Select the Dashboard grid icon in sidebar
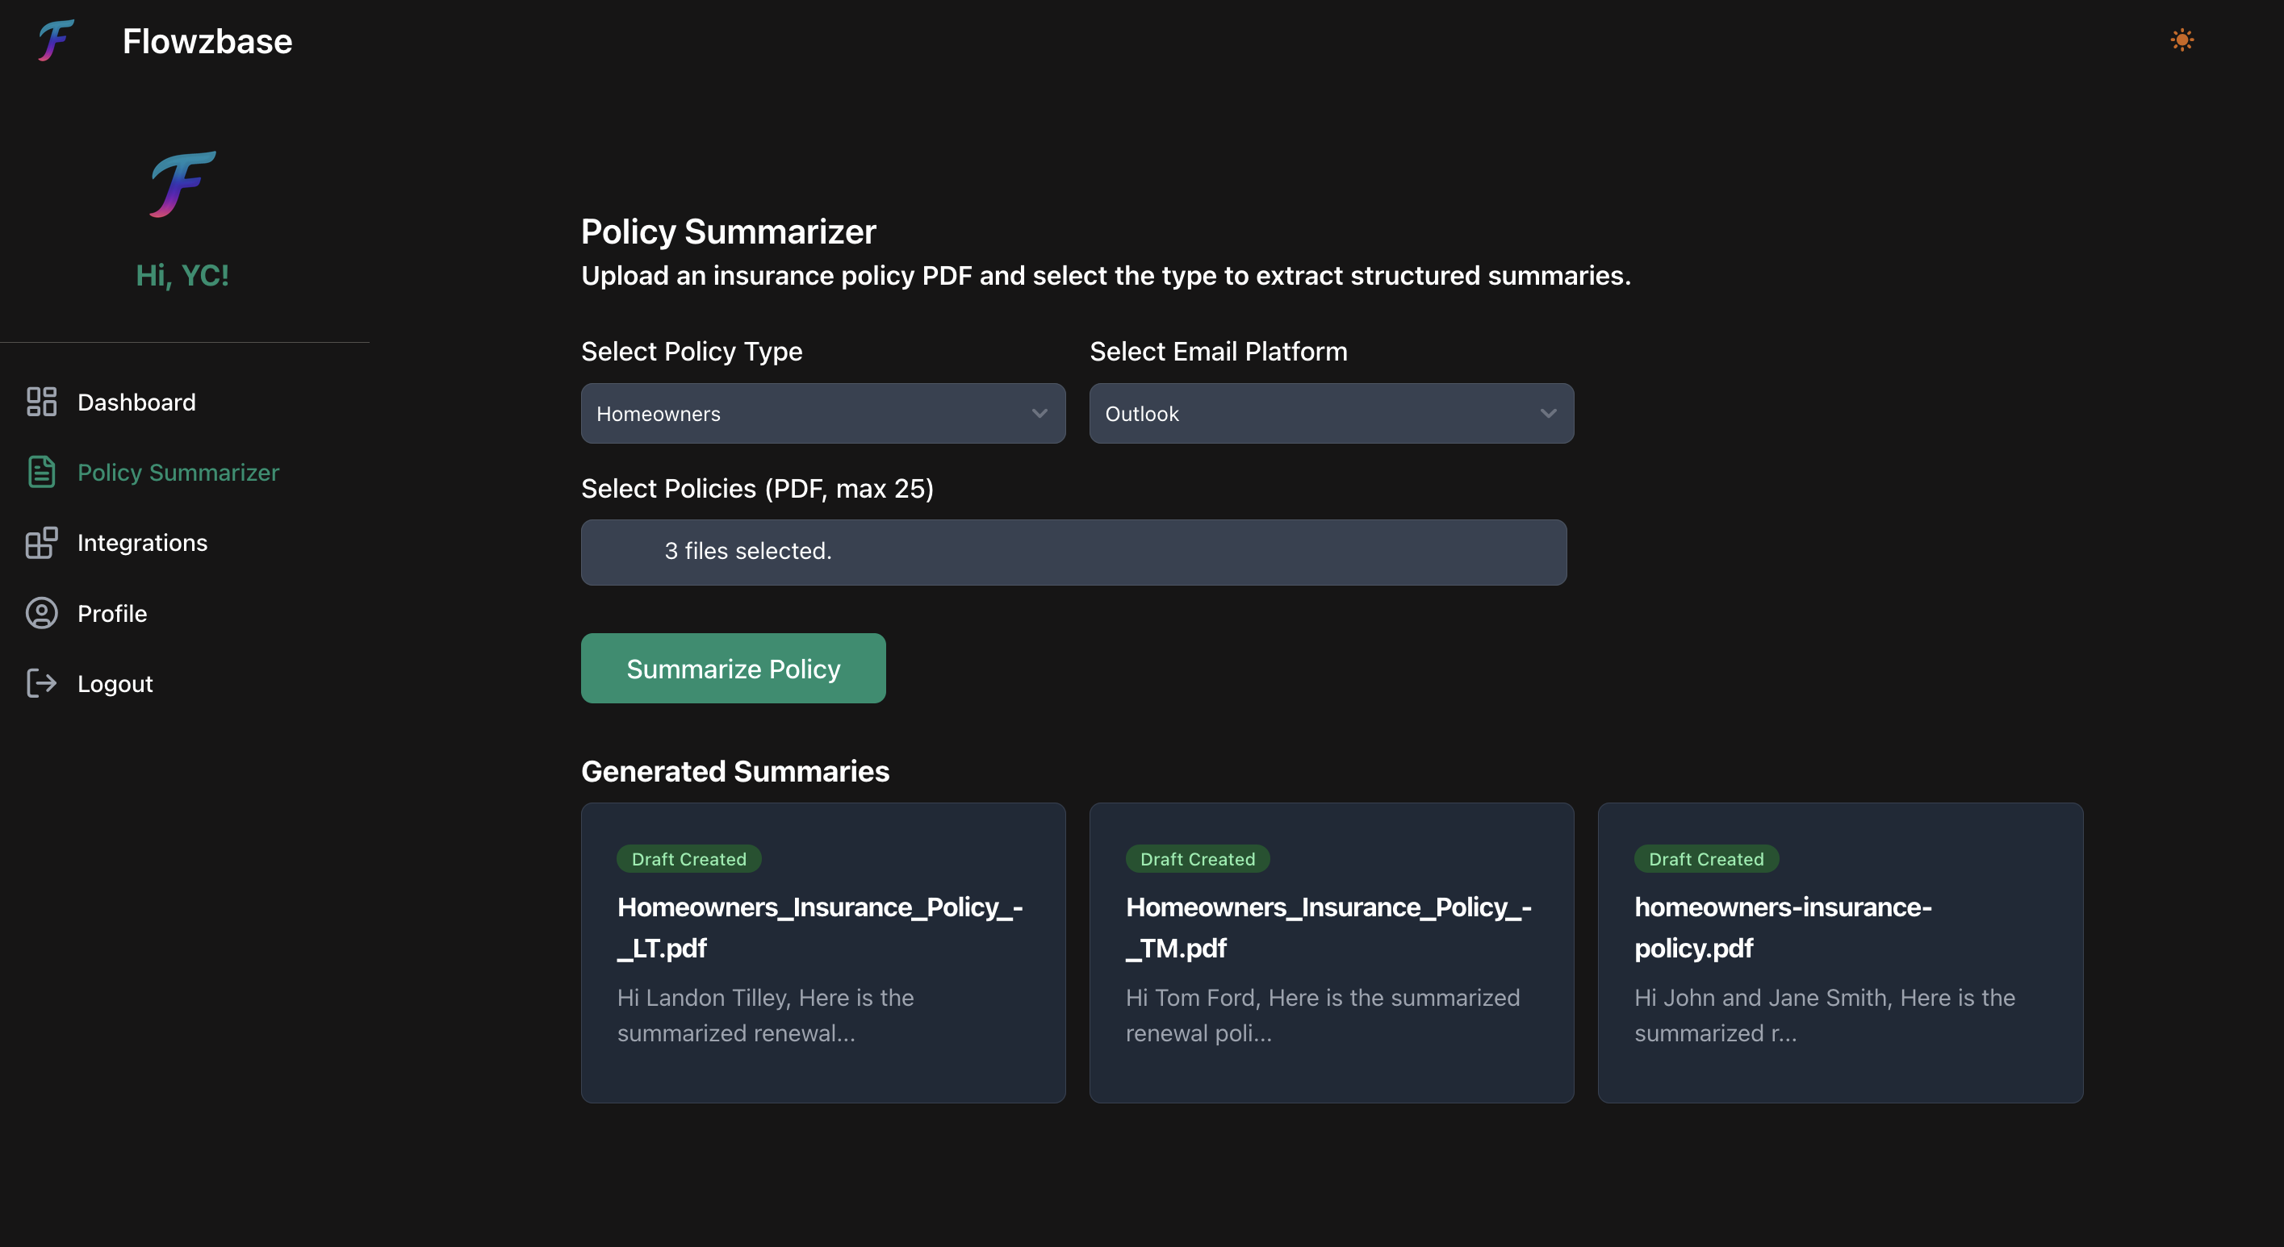 pyautogui.click(x=41, y=402)
